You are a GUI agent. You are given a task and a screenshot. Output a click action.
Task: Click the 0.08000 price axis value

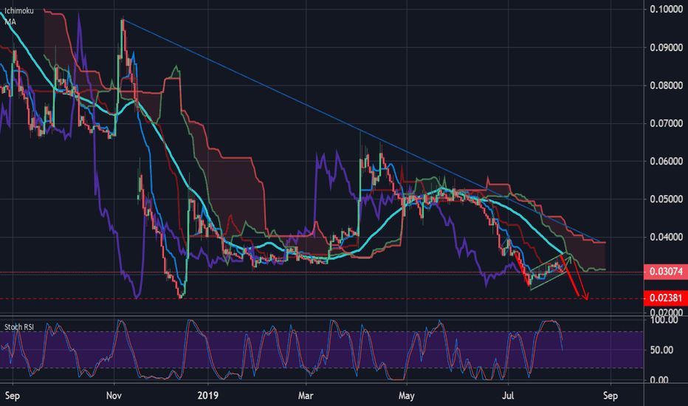pos(666,85)
